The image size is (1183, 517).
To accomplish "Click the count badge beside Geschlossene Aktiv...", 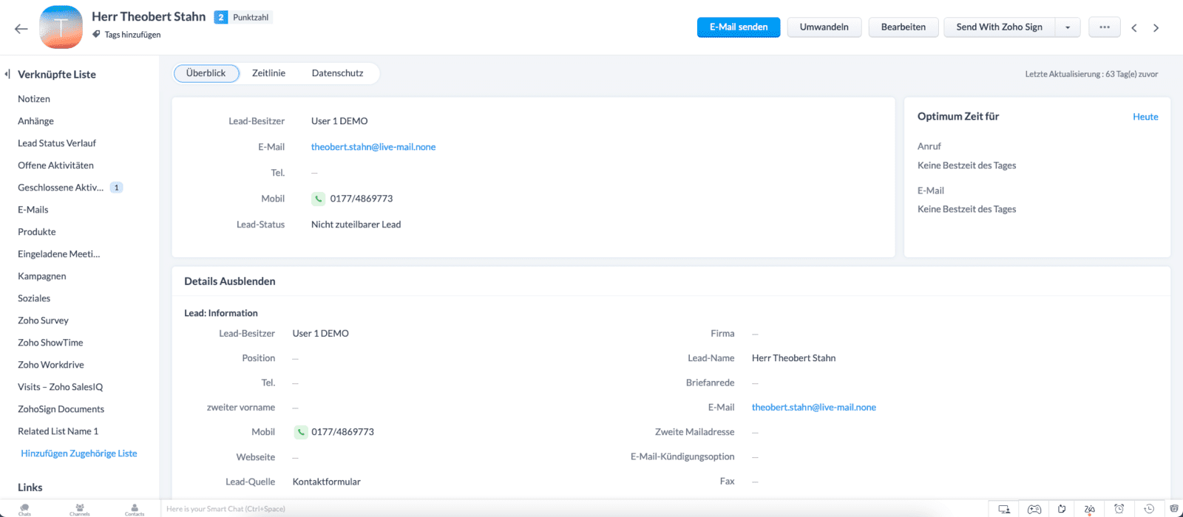I will pyautogui.click(x=116, y=188).
